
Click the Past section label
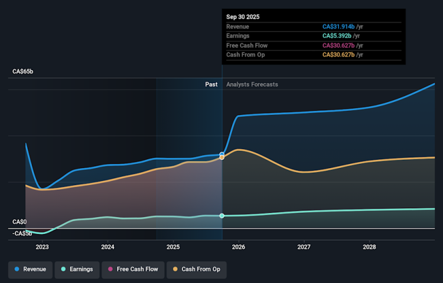(x=211, y=84)
